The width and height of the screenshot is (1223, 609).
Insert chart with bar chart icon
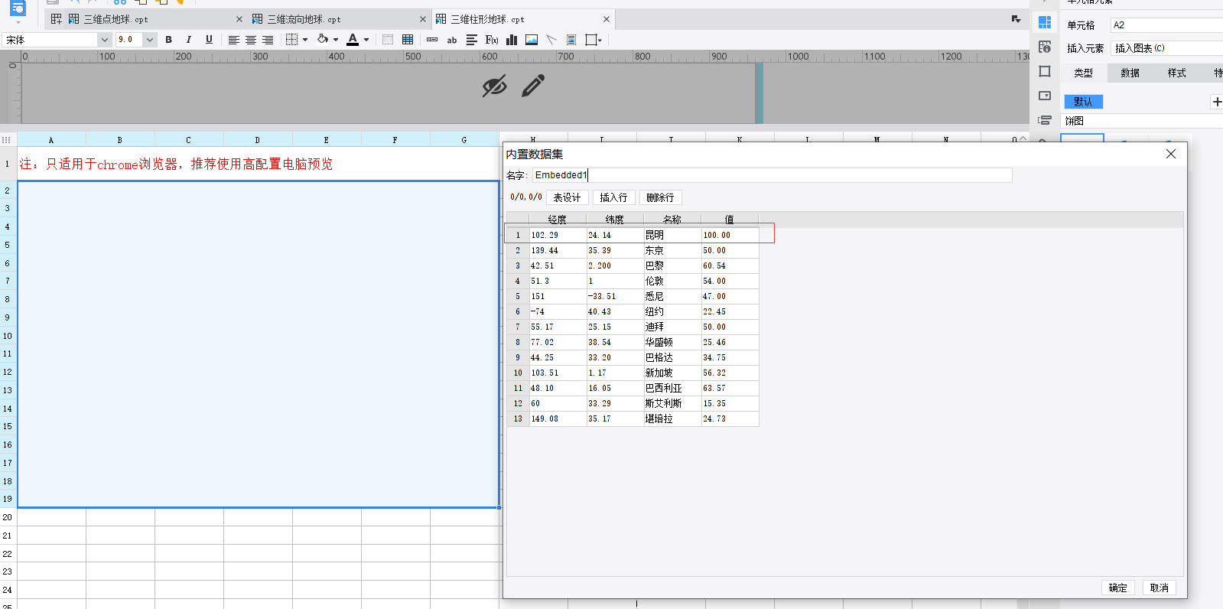pyautogui.click(x=512, y=40)
